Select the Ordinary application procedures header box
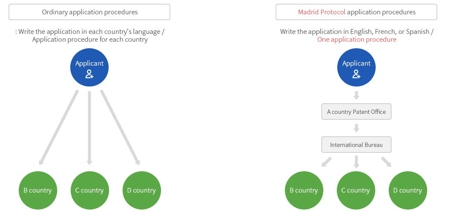This screenshot has width=452, height=223. click(x=89, y=12)
